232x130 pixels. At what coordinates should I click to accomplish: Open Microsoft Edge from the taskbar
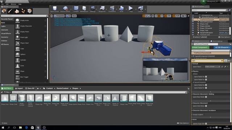(x=26, y=127)
